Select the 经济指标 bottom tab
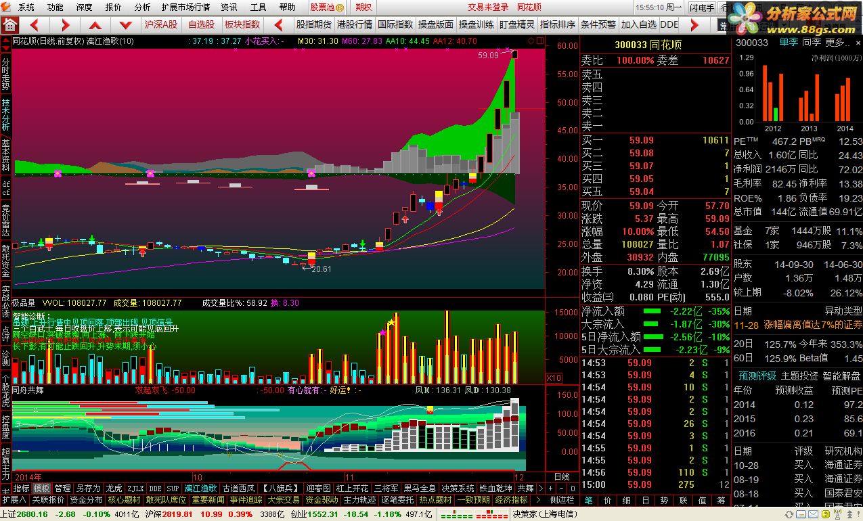Screen dimensions: 863x521 point(512,500)
